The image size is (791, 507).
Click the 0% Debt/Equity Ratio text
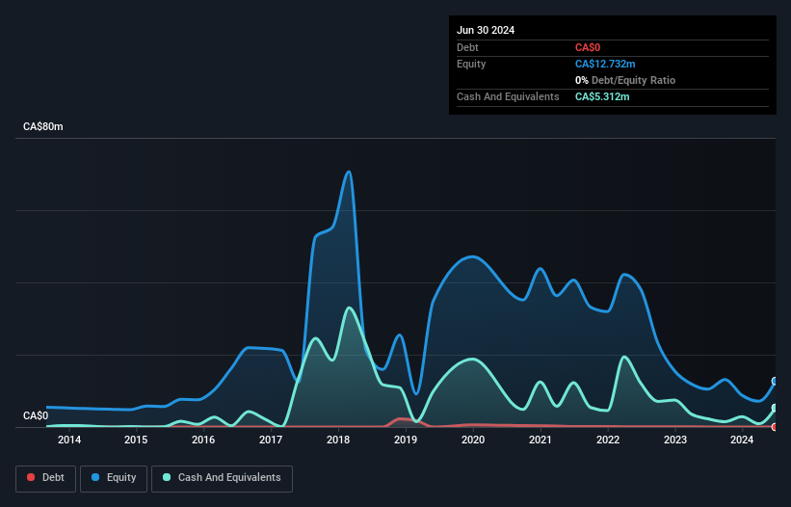[625, 80]
